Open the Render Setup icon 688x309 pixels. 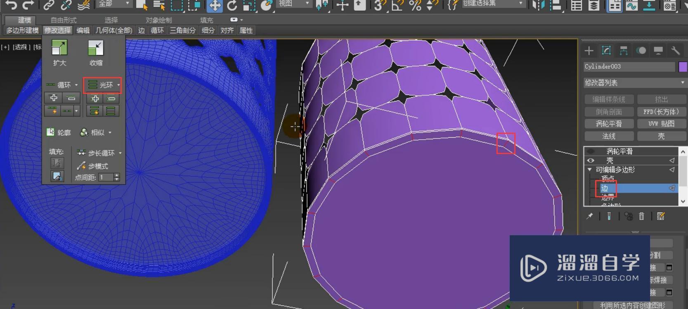pyautogui.click(x=670, y=5)
